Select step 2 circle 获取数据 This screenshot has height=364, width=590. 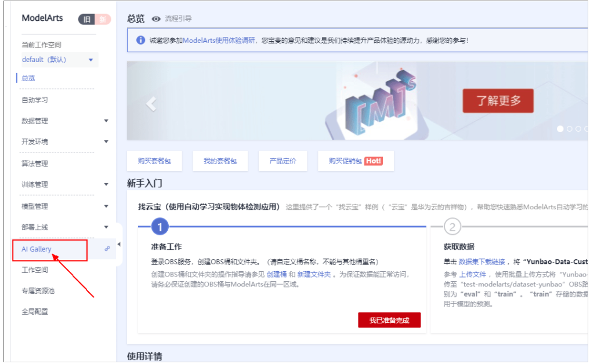pyautogui.click(x=453, y=227)
